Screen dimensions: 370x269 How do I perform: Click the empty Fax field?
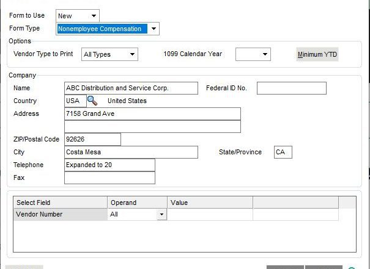(x=109, y=178)
